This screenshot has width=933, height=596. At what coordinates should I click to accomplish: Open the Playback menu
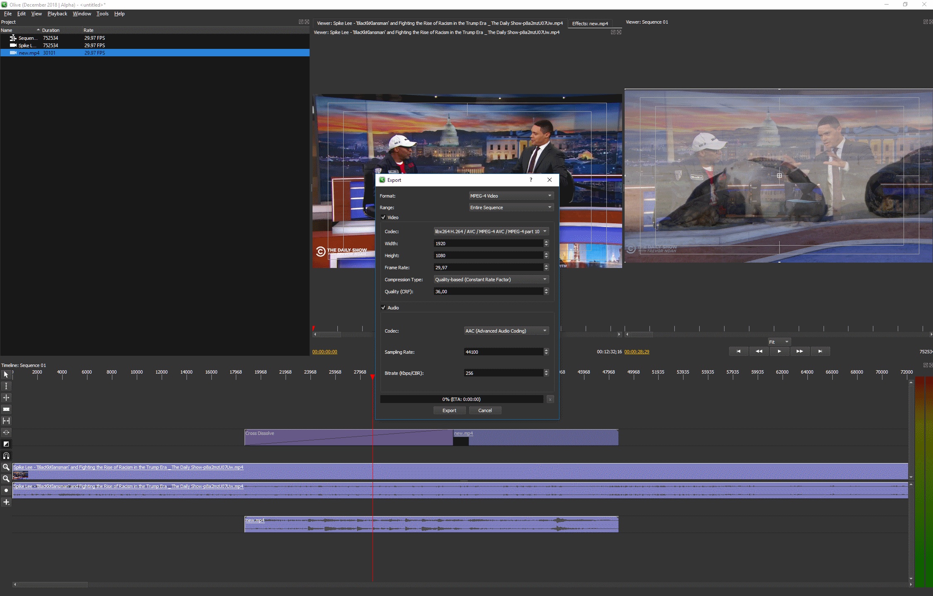pyautogui.click(x=57, y=13)
